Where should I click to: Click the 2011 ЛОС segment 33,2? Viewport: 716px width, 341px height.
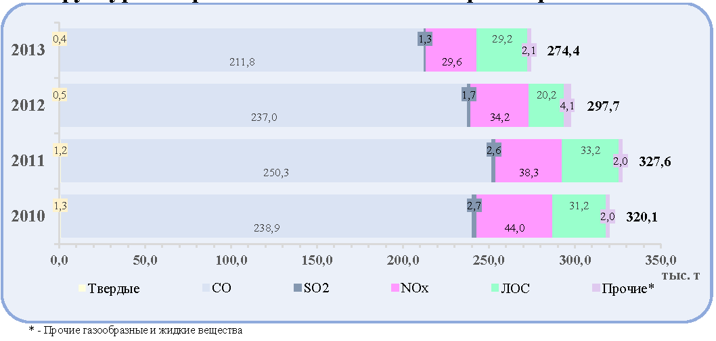[x=590, y=161]
